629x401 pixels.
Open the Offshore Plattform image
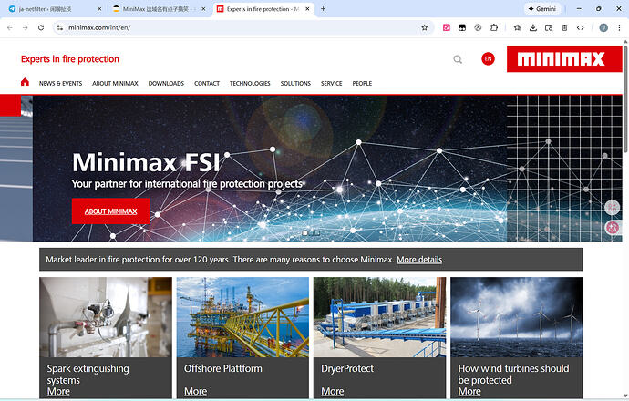pyautogui.click(x=242, y=317)
